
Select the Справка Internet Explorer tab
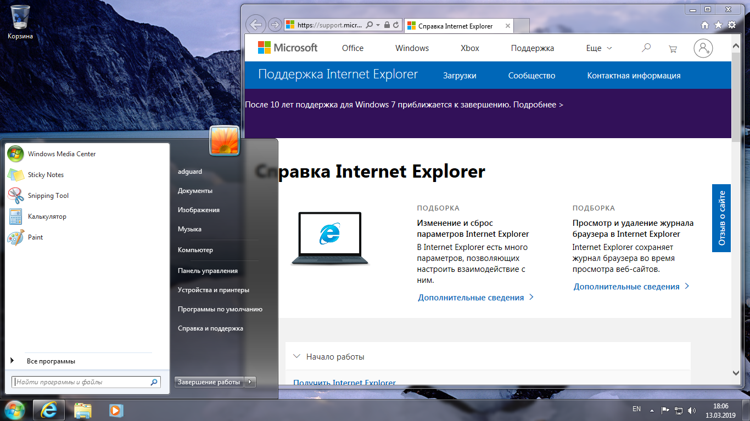tap(458, 26)
